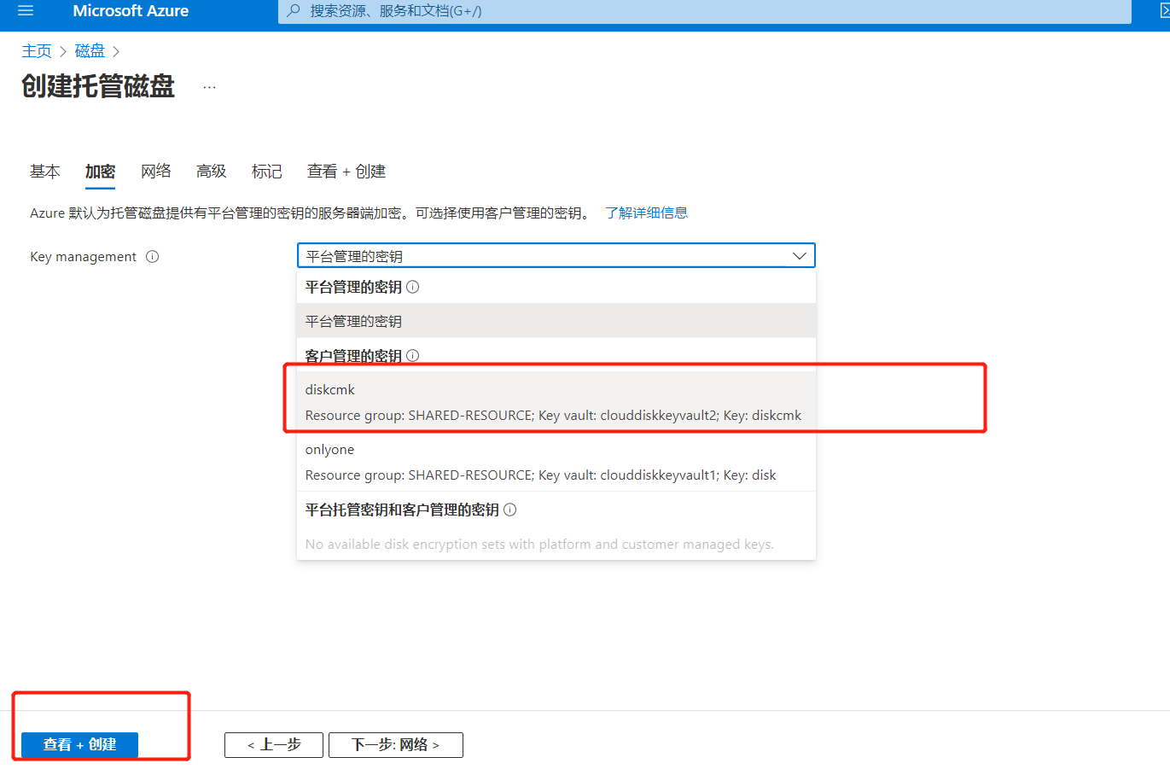
Task: Navigate to 主页 via breadcrumb
Action: coord(36,50)
